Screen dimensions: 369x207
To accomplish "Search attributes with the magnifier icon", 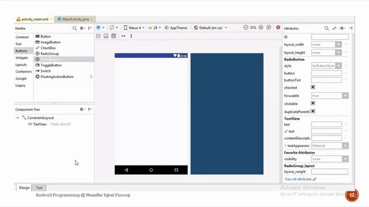I will 327,28.
